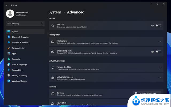Click the Windows Update sync icon
The height and width of the screenshot is (107, 171).
pyautogui.click(x=9, y=81)
